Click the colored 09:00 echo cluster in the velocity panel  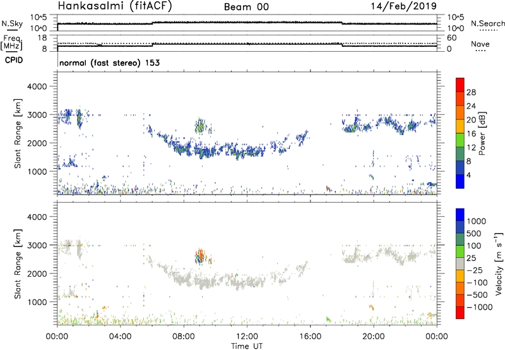click(x=201, y=256)
